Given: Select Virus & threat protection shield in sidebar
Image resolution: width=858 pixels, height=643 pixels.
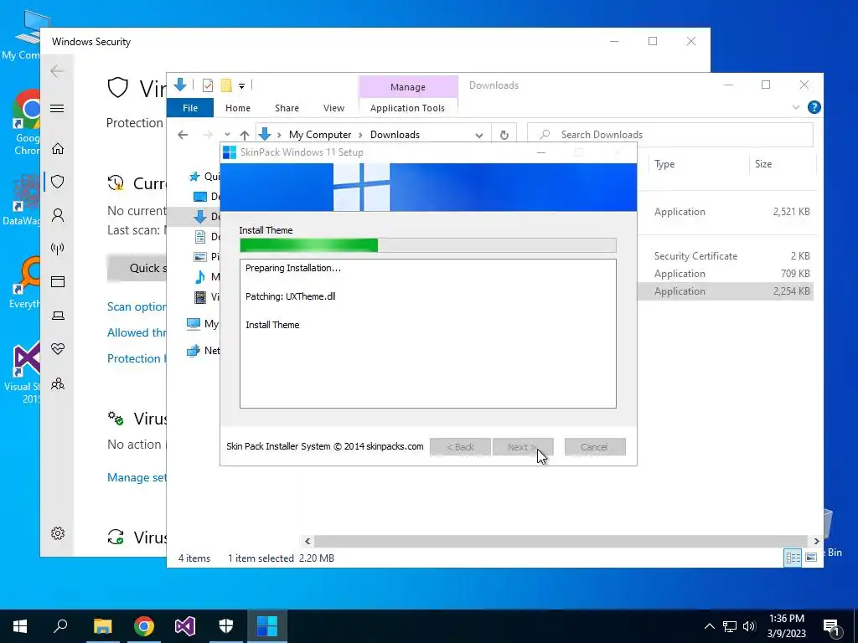Looking at the screenshot, I should [58, 182].
